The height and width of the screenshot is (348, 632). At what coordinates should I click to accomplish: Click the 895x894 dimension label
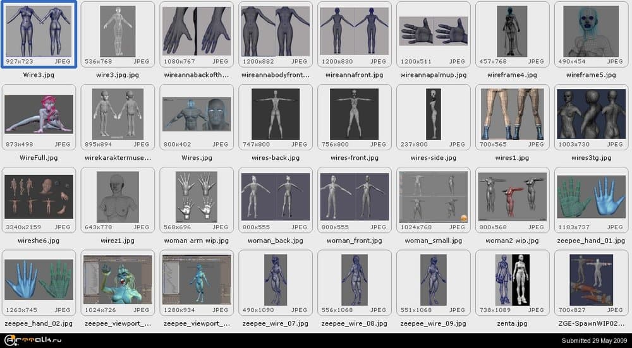99,144
